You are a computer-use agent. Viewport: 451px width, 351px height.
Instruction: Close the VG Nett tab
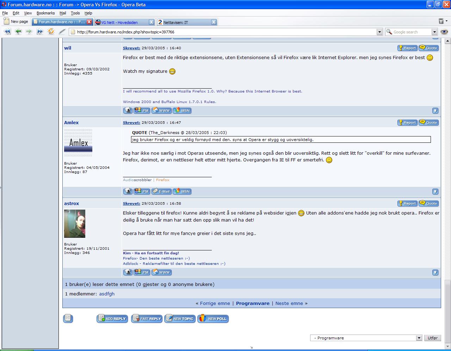(x=152, y=22)
